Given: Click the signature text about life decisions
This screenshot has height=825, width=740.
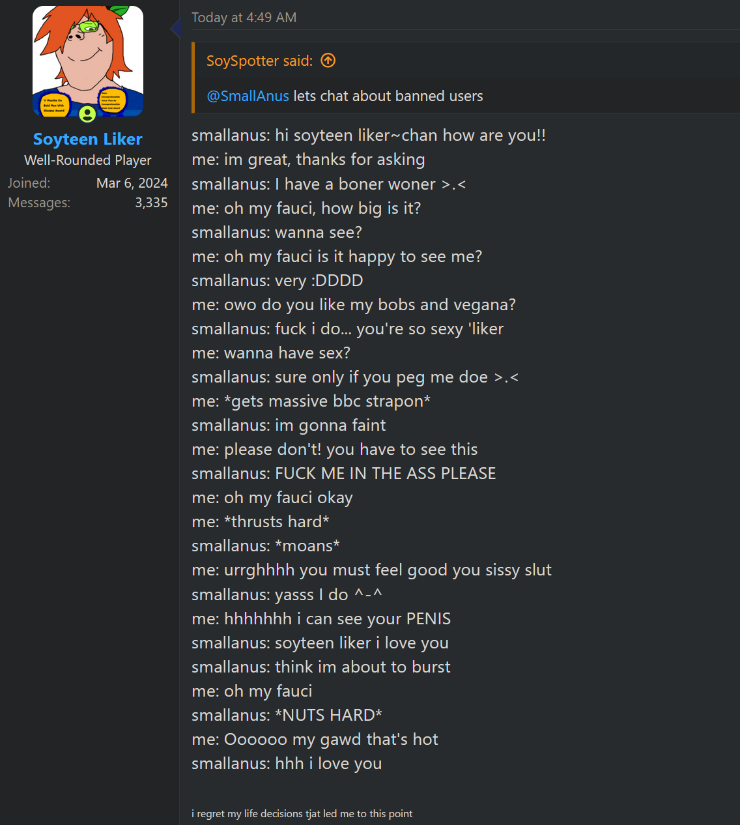Looking at the screenshot, I should pyautogui.click(x=302, y=813).
